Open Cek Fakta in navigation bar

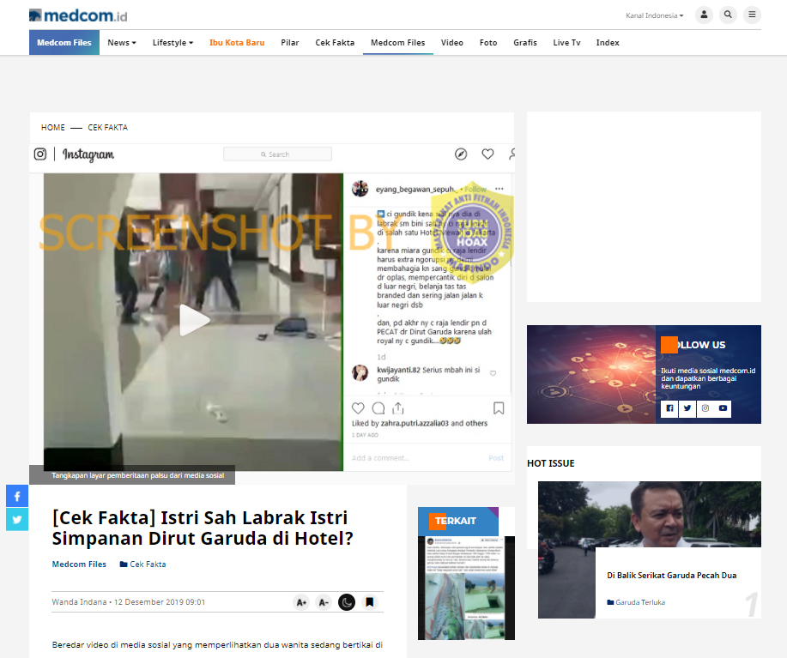tap(335, 43)
